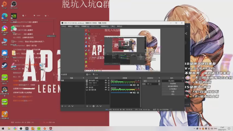233x131 pixels.
Task: Click the share icon behind OBS window
Action: click(x=186, y=33)
